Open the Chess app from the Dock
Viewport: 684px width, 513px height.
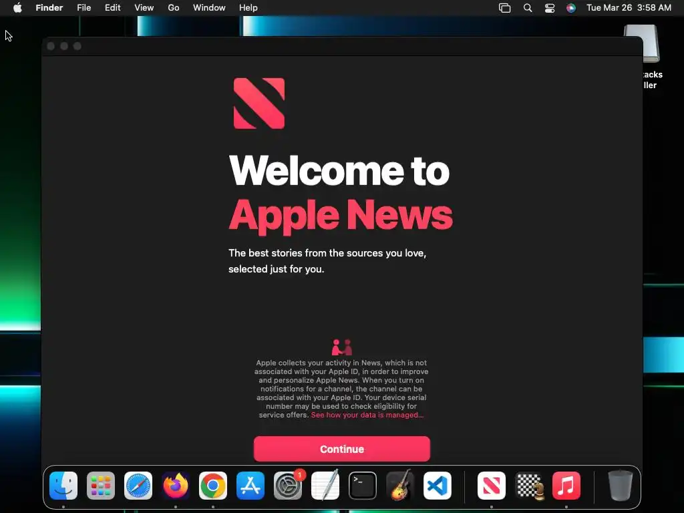529,486
